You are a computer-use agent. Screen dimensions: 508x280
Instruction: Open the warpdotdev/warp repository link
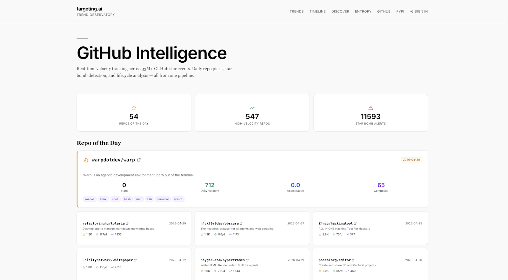click(113, 160)
